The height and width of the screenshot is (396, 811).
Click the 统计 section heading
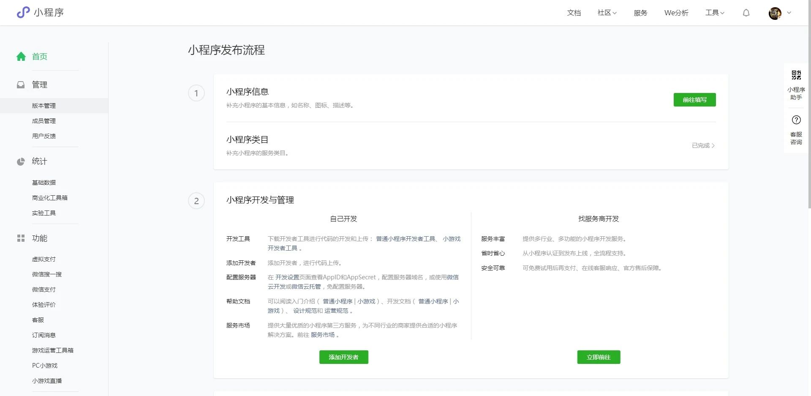pyautogui.click(x=40, y=161)
